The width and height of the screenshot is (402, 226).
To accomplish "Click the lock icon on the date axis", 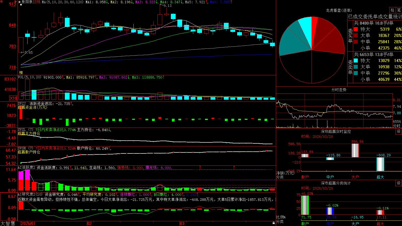I will pyautogui.click(x=274, y=223).
